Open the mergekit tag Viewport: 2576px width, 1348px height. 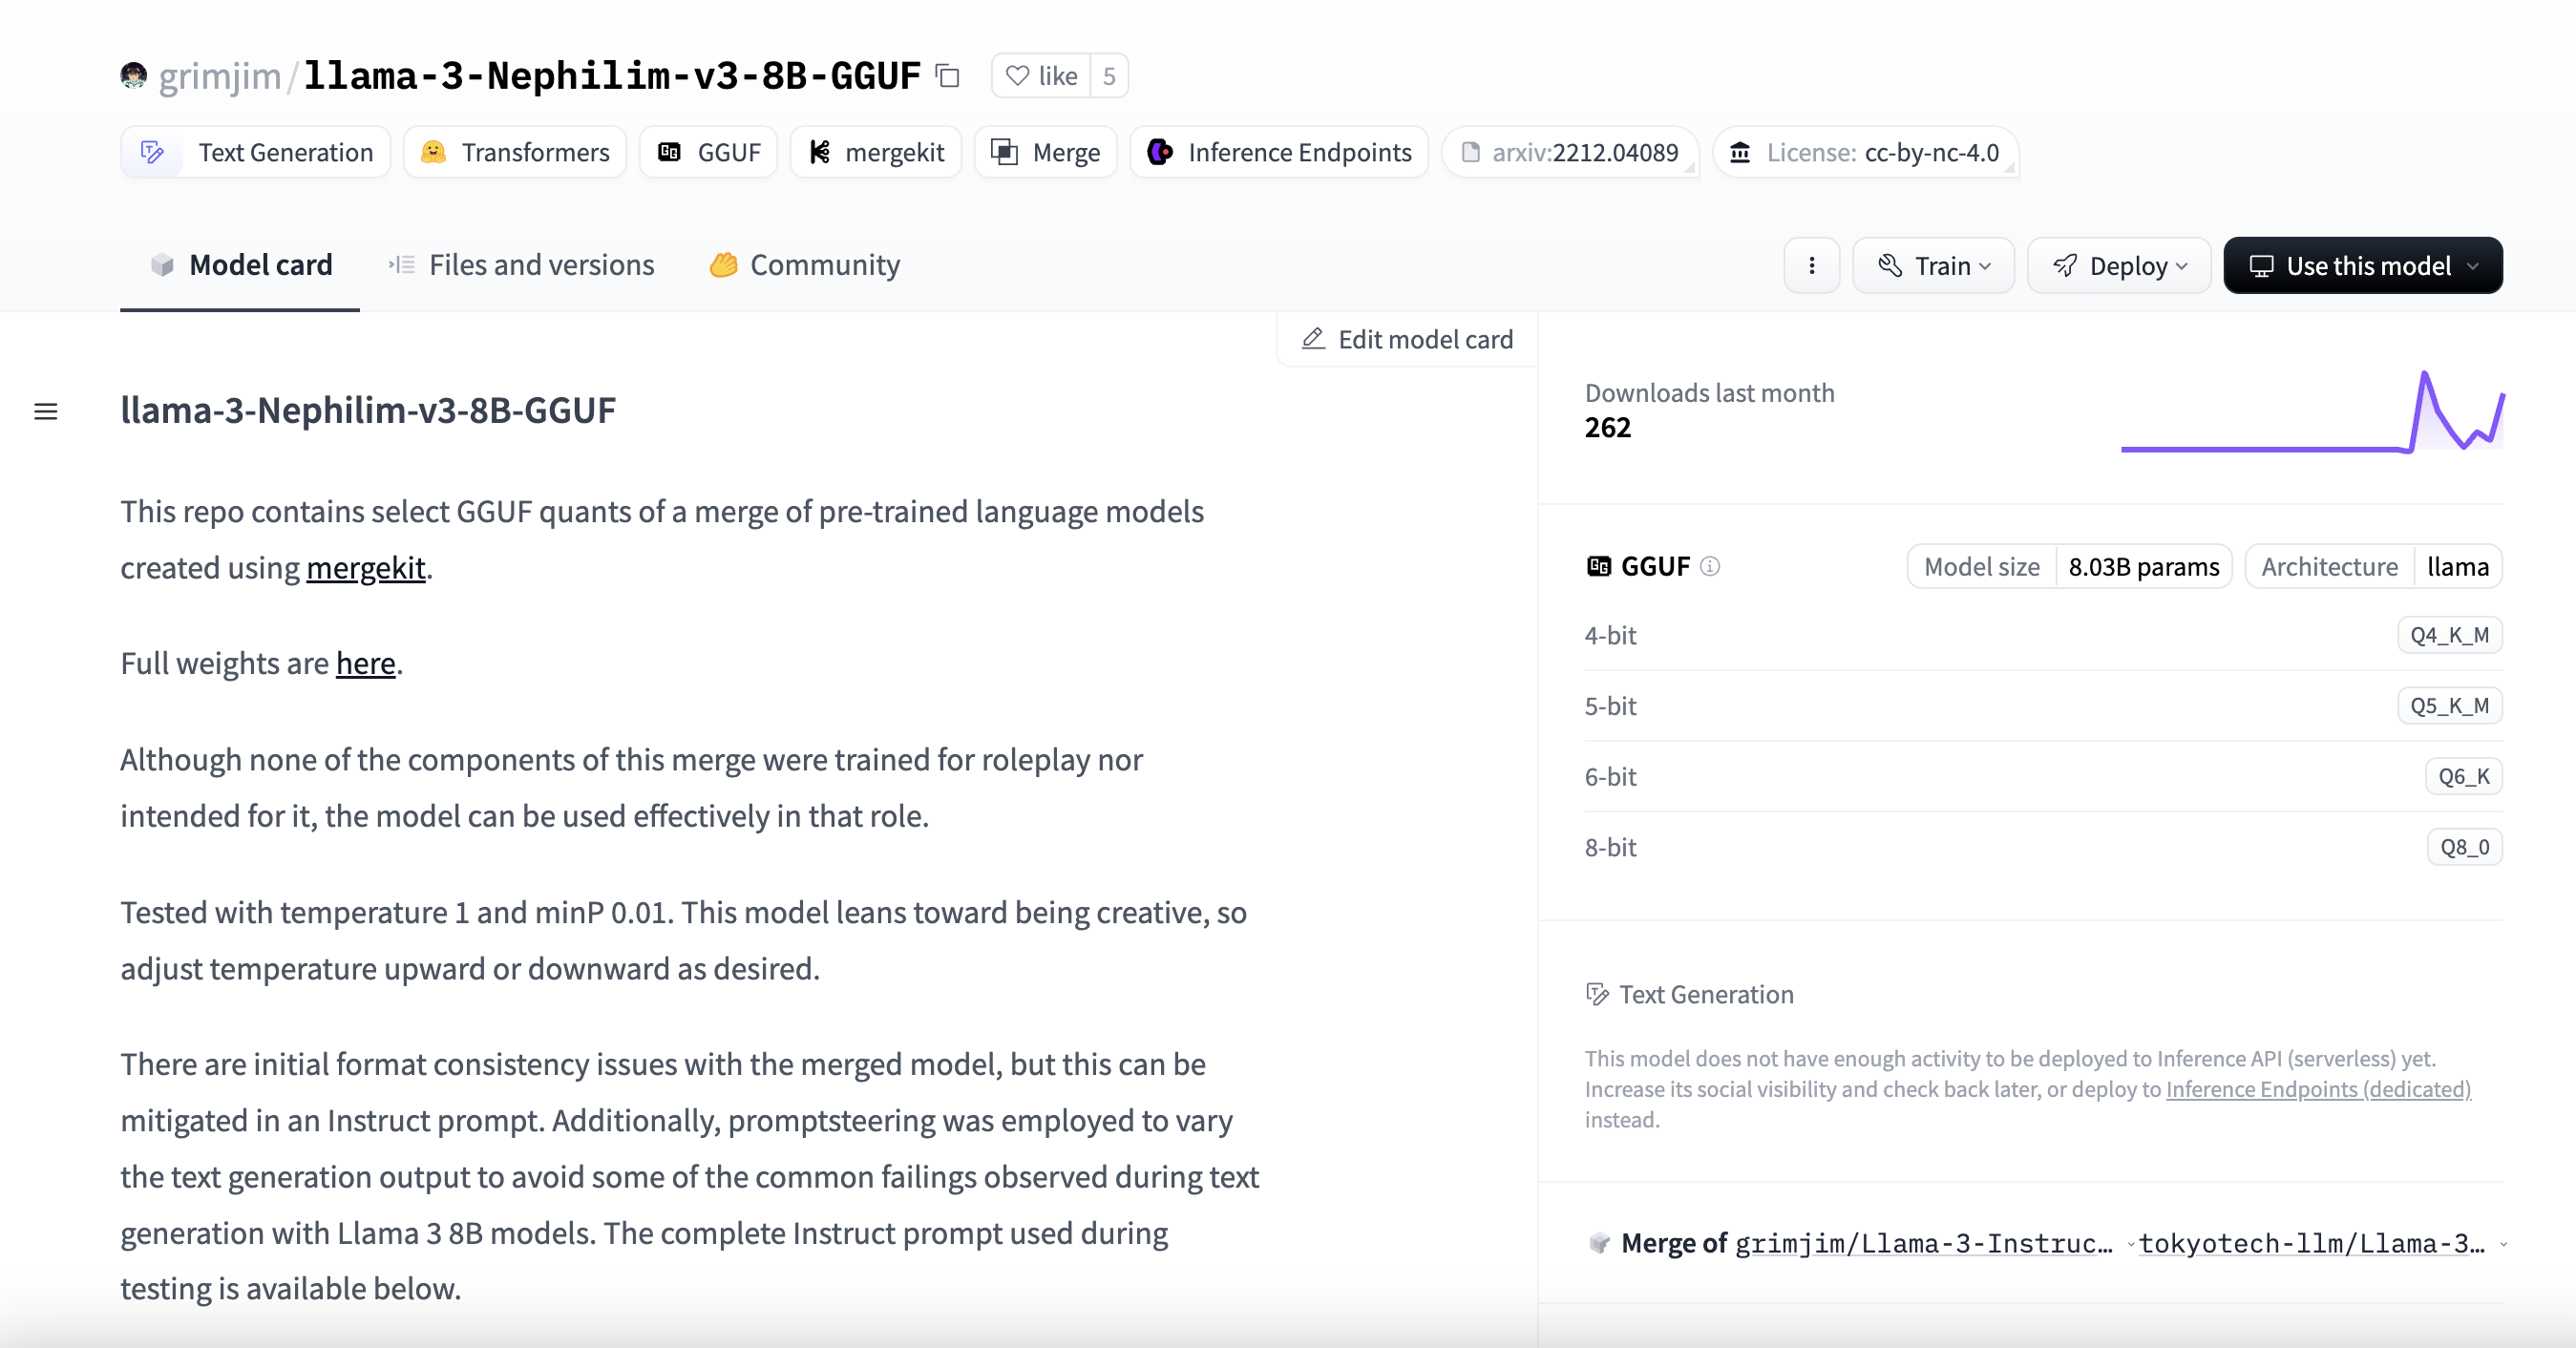876,152
